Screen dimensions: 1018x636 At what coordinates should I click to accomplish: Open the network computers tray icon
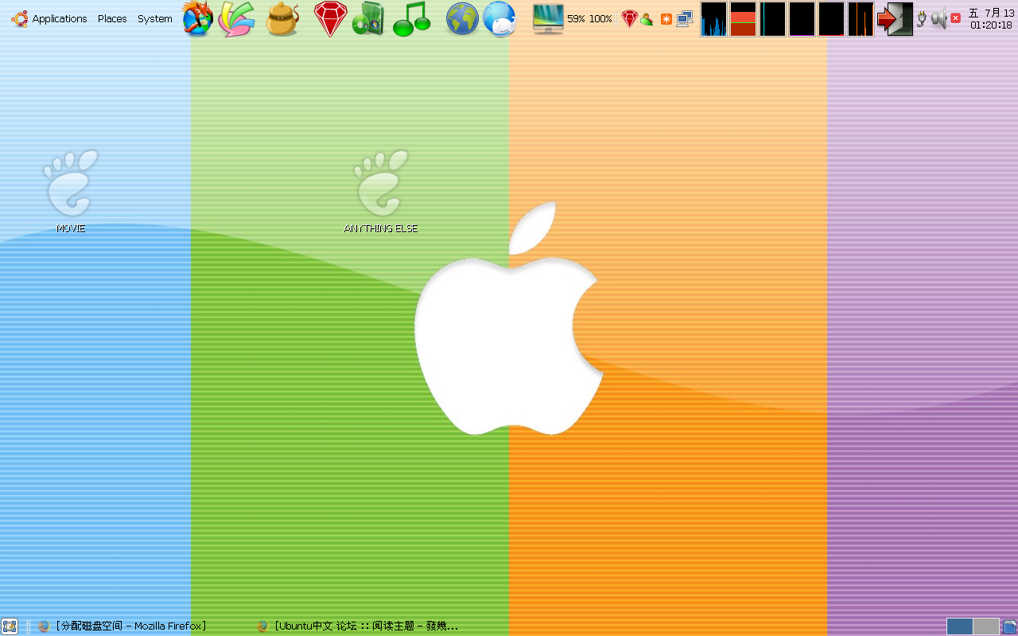pos(684,19)
